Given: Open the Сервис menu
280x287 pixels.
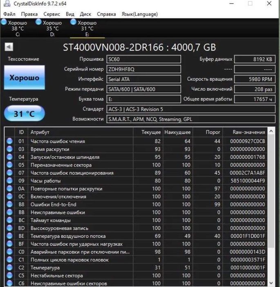Looking at the screenshot, I should coord(52,14).
